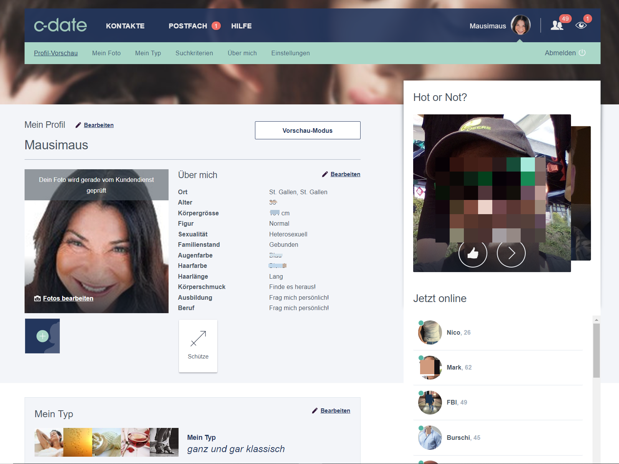Go to the Einstellungen tab

[x=290, y=53]
